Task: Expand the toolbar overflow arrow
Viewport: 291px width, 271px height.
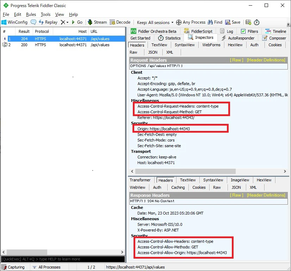Action: (x=288, y=24)
